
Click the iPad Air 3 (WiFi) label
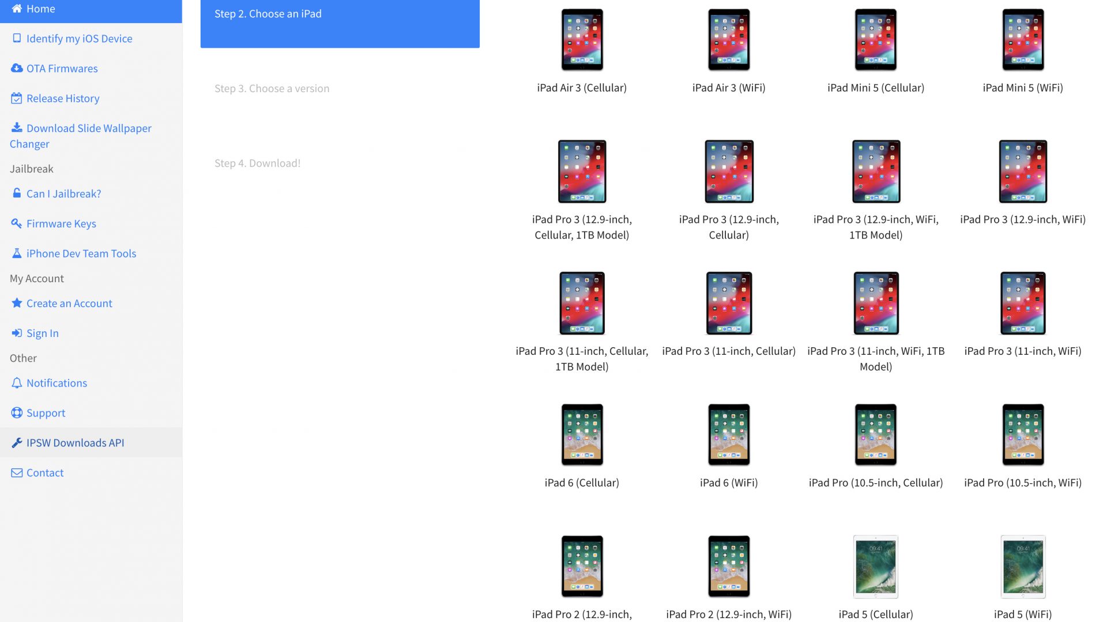pyautogui.click(x=729, y=88)
